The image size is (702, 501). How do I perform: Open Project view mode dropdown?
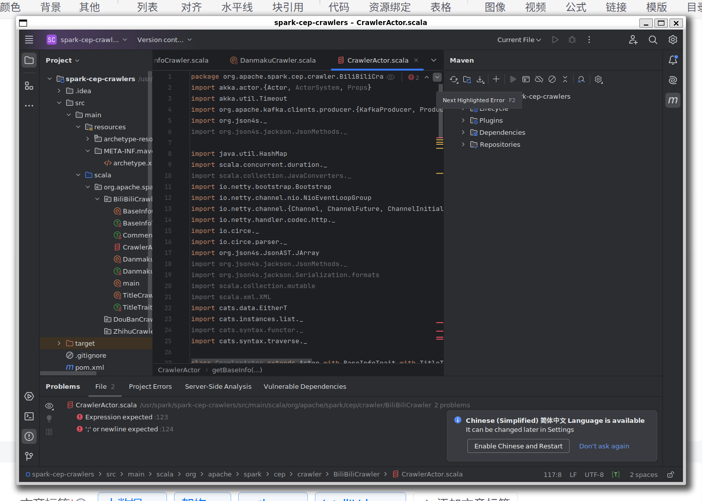pyautogui.click(x=63, y=60)
